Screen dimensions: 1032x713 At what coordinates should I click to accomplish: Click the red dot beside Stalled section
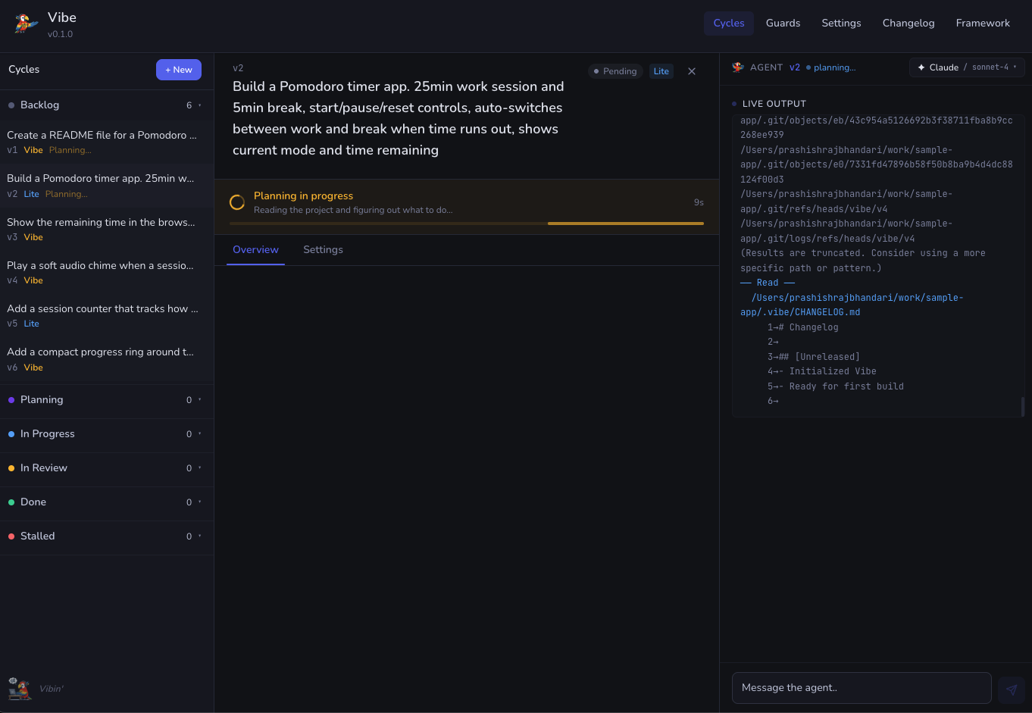pos(10,536)
